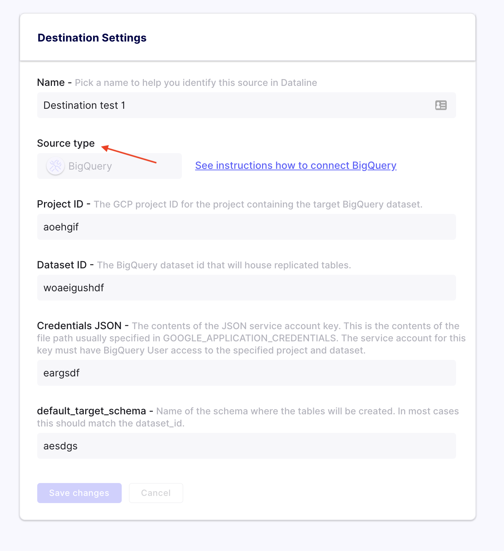Select the default_target_schema field showing 'aesdgs'
Viewport: 504px width, 551px height.
[x=246, y=446]
